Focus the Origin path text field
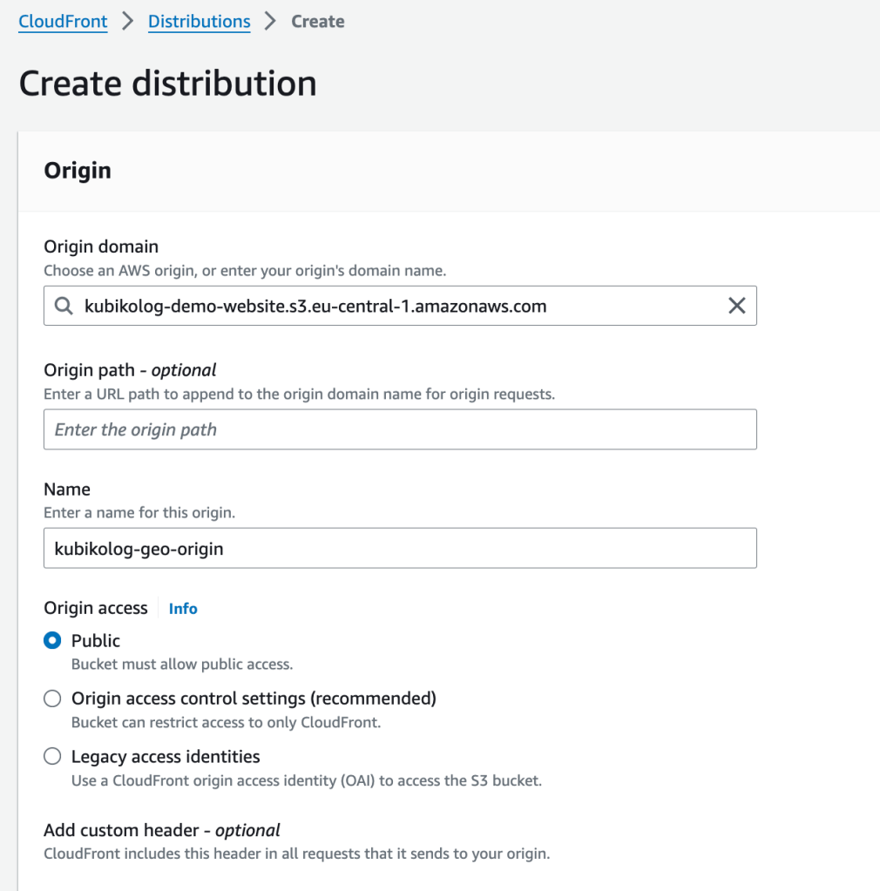 point(400,429)
